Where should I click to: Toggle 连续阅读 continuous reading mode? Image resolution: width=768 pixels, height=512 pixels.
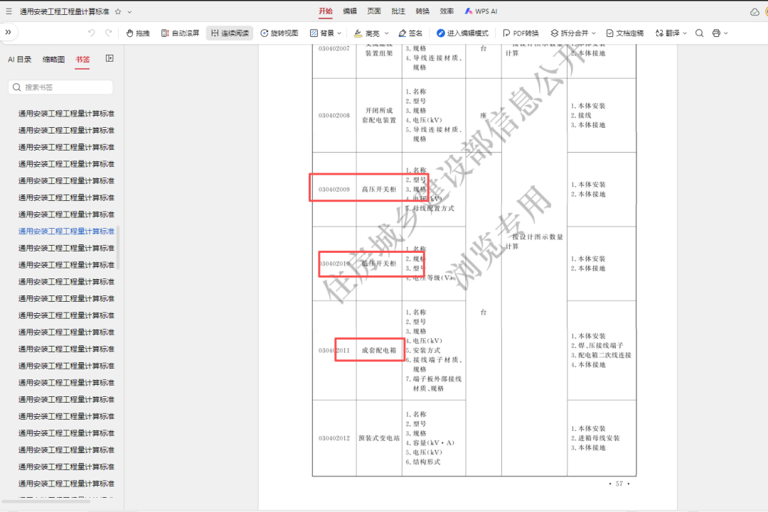[230, 33]
